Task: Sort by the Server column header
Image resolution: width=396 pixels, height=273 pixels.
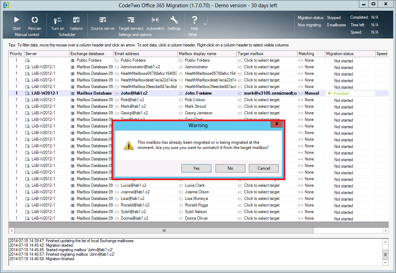Action: (x=47, y=54)
